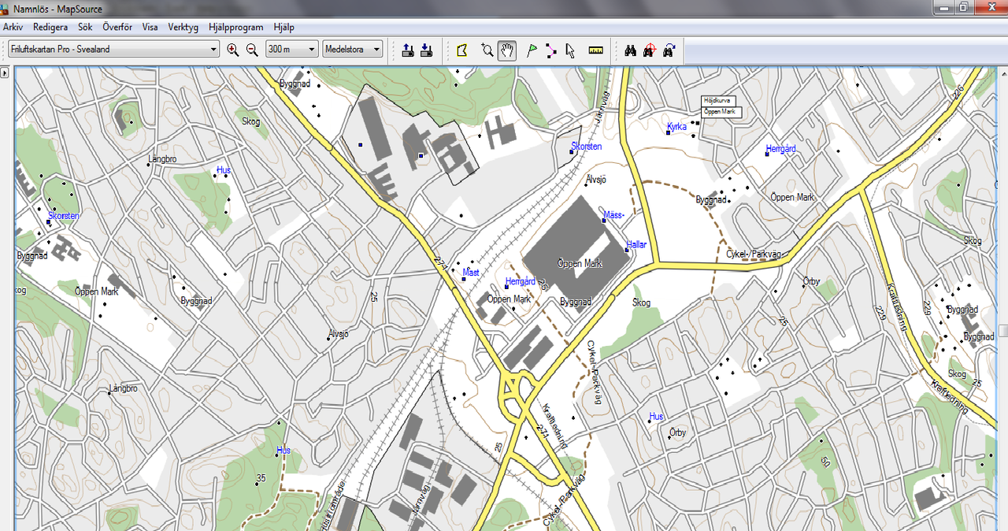The height and width of the screenshot is (531, 1008).
Task: Select the Measure distance ruler tool
Action: (595, 50)
